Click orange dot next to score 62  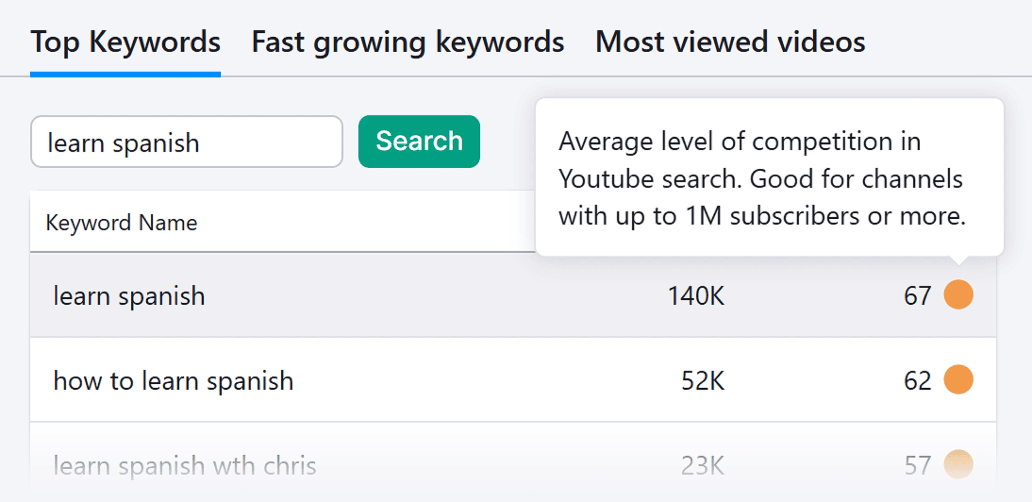pos(958,380)
